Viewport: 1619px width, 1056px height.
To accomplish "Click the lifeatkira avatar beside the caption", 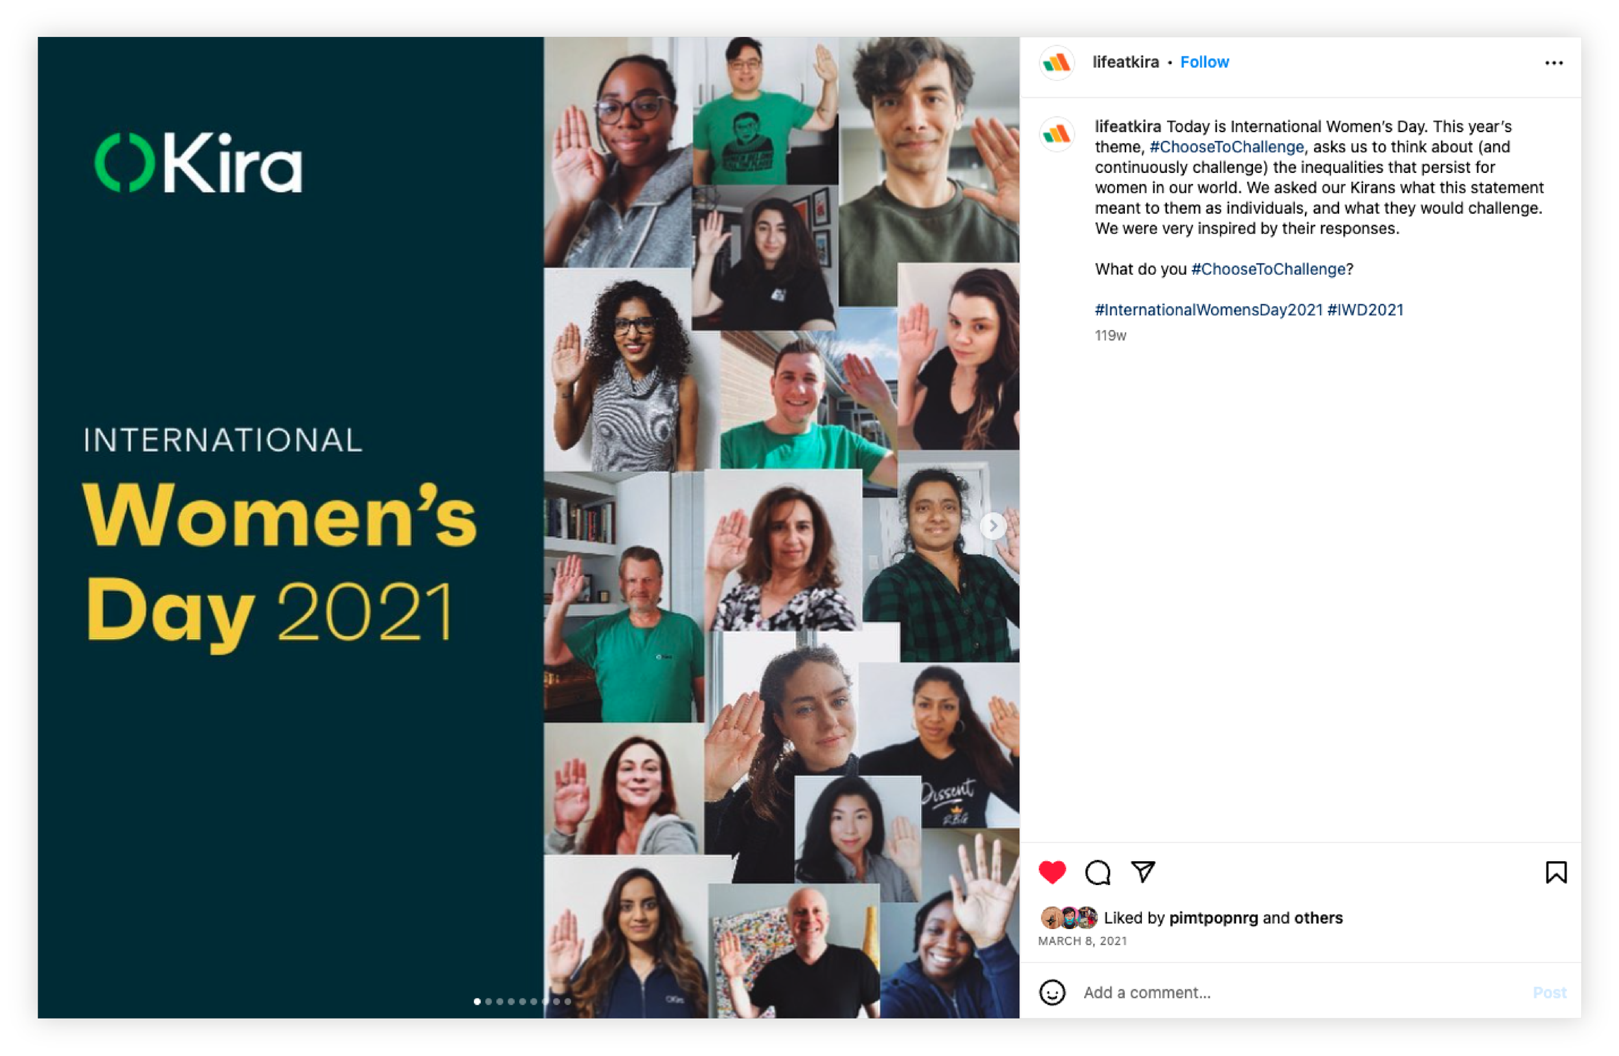I will pyautogui.click(x=1056, y=133).
